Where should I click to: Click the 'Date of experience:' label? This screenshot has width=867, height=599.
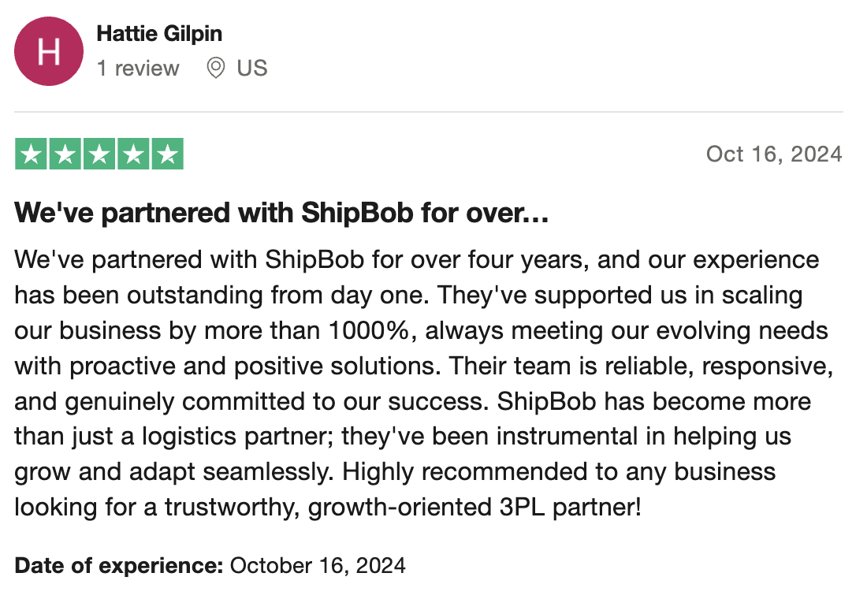tap(119, 566)
